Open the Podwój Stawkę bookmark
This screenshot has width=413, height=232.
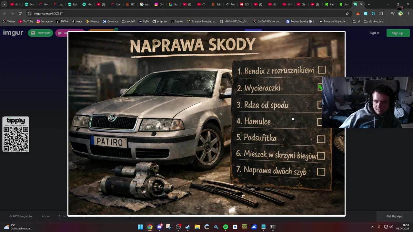point(300,21)
